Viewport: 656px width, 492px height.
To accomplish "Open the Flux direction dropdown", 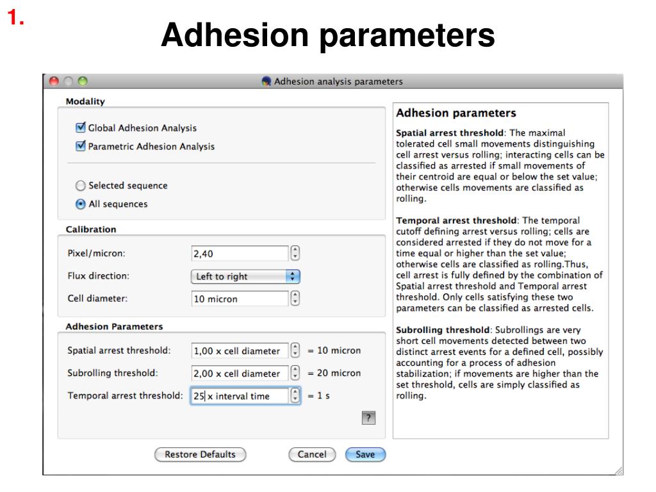I will click(x=245, y=276).
